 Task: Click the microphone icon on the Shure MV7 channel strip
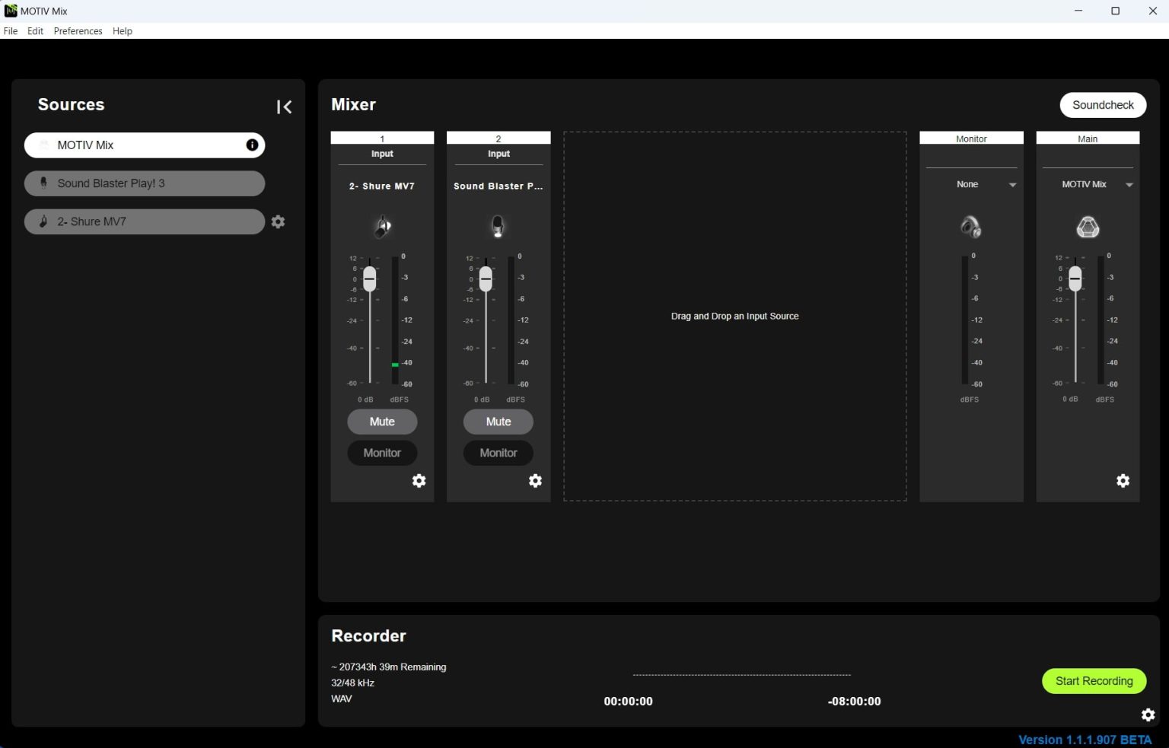pos(382,225)
